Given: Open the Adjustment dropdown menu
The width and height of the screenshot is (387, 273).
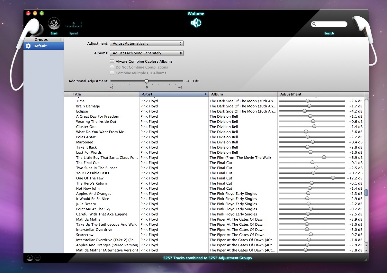Looking at the screenshot, I should pyautogui.click(x=147, y=43).
